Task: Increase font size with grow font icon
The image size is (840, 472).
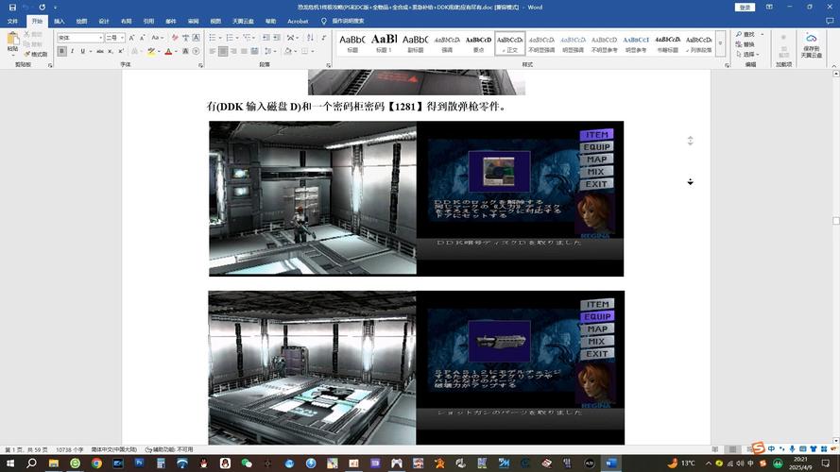Action: [x=132, y=38]
